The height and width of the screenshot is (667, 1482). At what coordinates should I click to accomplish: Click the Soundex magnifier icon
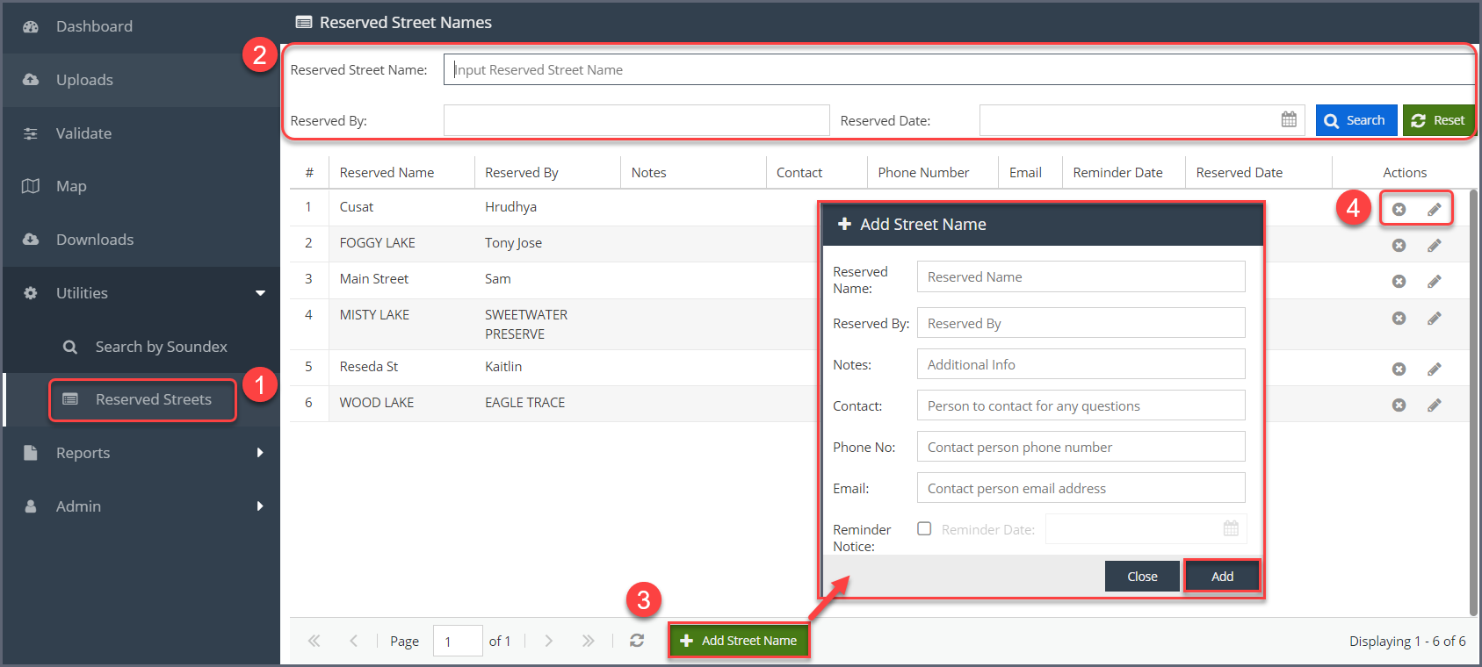(x=70, y=347)
